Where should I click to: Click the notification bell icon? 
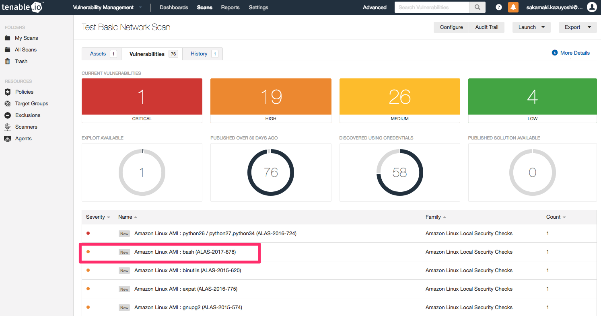(513, 7)
